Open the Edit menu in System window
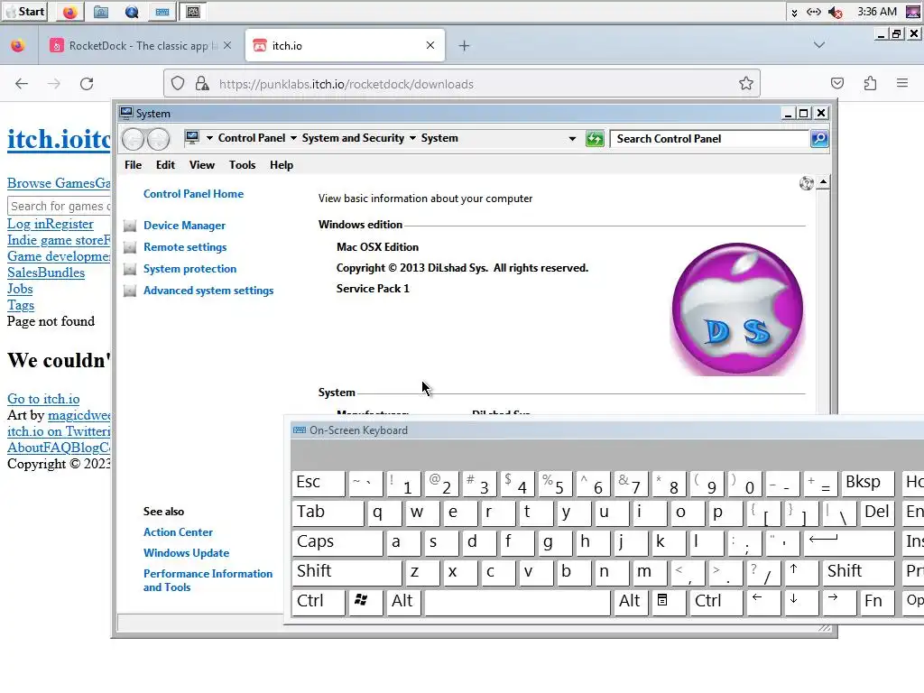This screenshot has height=693, width=924. point(165,165)
